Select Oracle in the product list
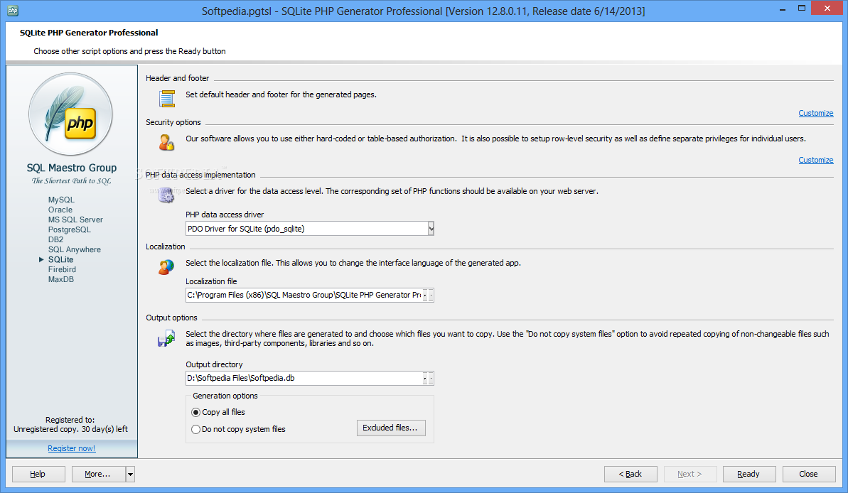848x493 pixels. click(60, 210)
